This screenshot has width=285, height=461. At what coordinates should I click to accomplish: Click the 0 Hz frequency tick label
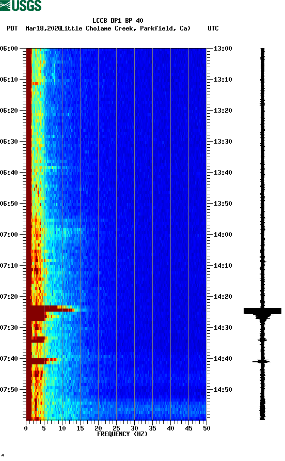pos(26,428)
